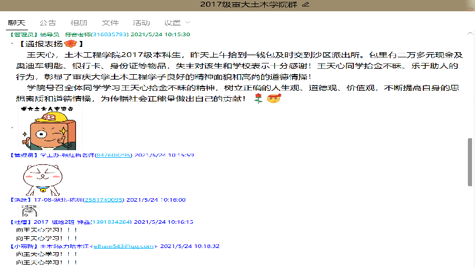Click QQ number link 847608295
The image size is (475, 267).
click(113, 155)
